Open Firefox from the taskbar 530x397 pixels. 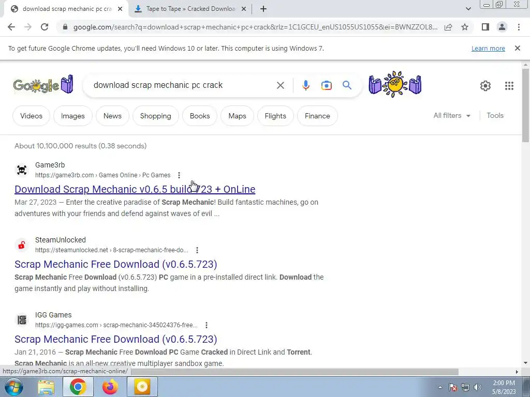[x=110, y=387]
